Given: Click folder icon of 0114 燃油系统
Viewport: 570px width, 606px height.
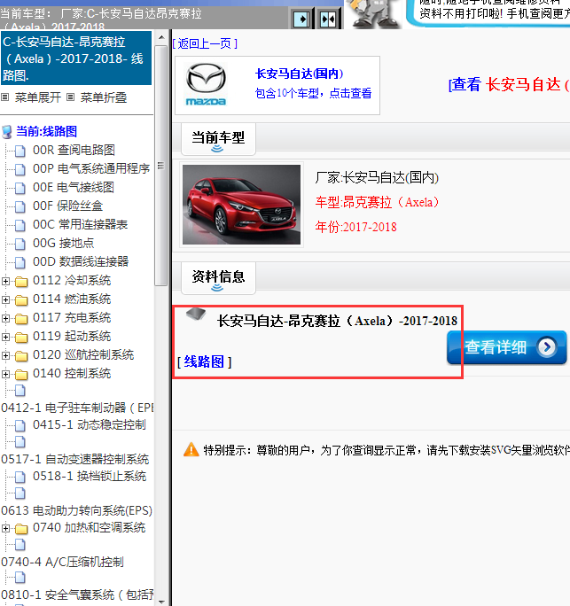Looking at the screenshot, I should (21, 300).
